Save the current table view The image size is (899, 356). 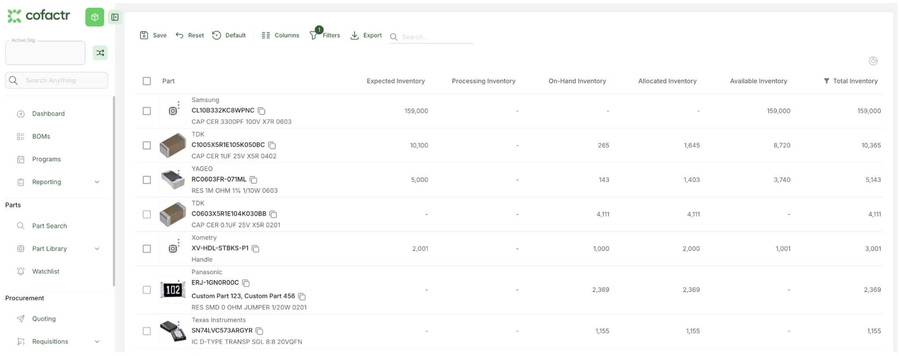coord(153,36)
